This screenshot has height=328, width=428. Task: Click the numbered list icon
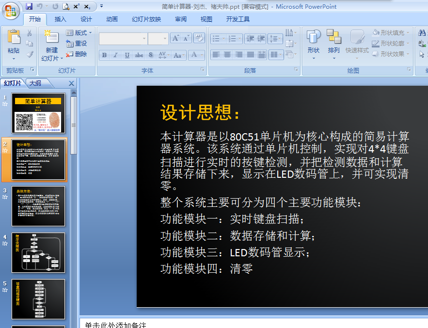pyautogui.click(x=232, y=38)
